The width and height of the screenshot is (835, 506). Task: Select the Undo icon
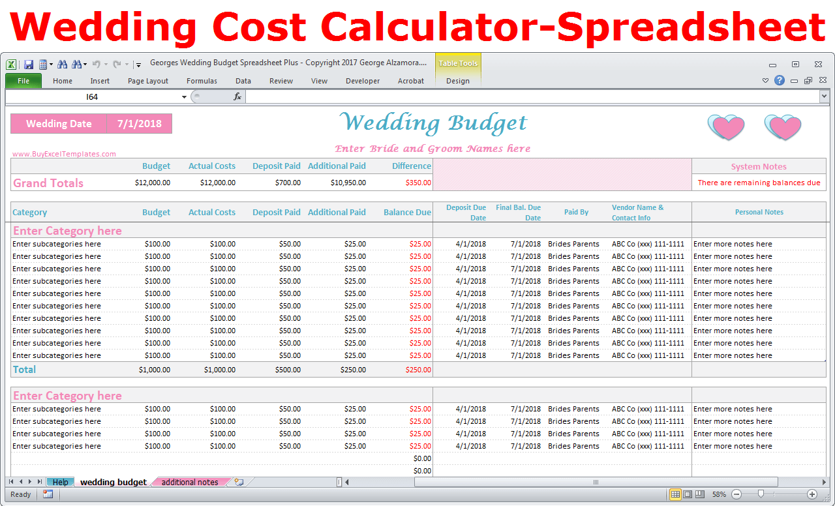[x=97, y=64]
